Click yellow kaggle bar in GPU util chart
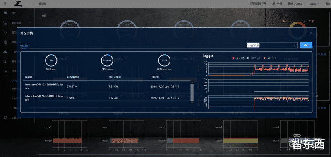 240,140
